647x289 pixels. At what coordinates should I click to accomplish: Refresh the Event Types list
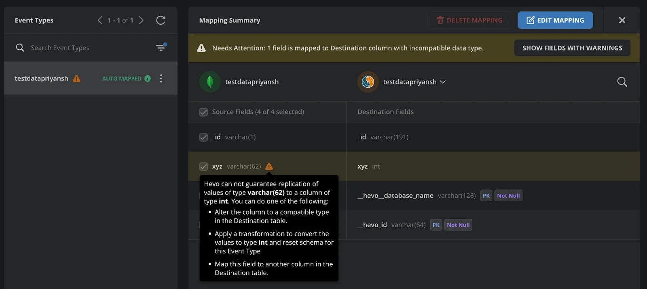(x=161, y=20)
